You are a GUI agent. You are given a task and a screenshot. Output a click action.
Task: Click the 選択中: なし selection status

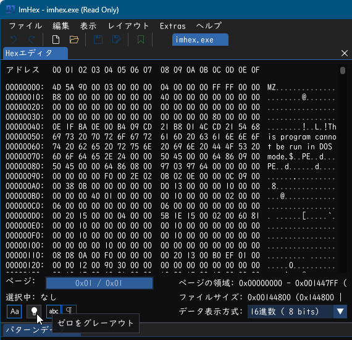pyautogui.click(x=31, y=297)
